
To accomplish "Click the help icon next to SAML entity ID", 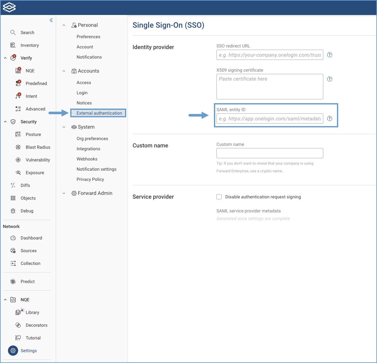I will click(x=330, y=118).
